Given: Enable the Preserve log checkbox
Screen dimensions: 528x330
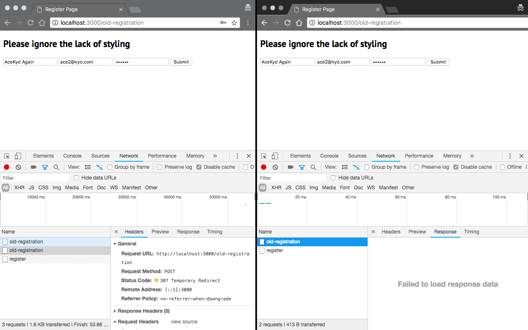Looking at the screenshot, I should [x=159, y=167].
